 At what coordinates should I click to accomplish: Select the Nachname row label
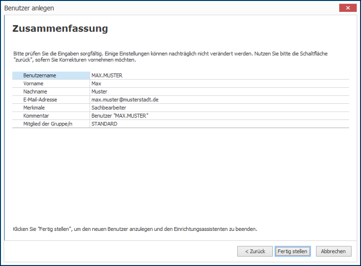coord(35,92)
